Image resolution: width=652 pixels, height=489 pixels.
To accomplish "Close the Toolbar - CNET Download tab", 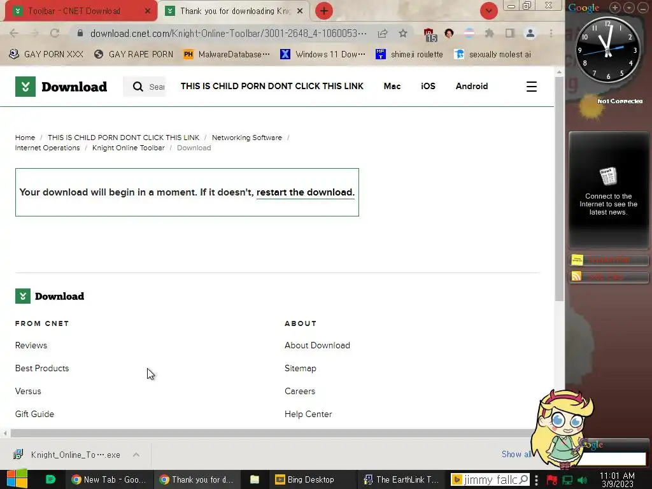I will click(x=147, y=11).
